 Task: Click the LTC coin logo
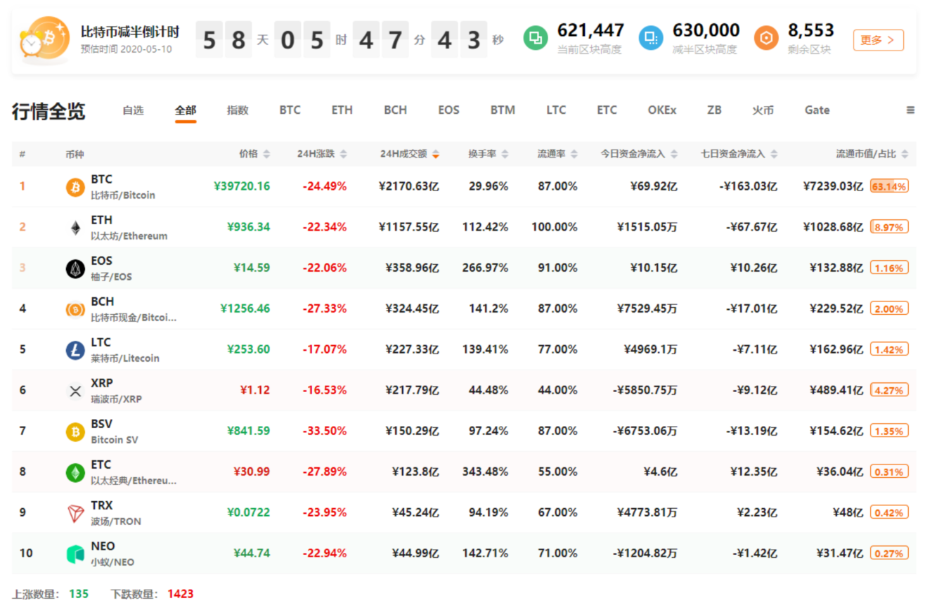pyautogui.click(x=75, y=350)
